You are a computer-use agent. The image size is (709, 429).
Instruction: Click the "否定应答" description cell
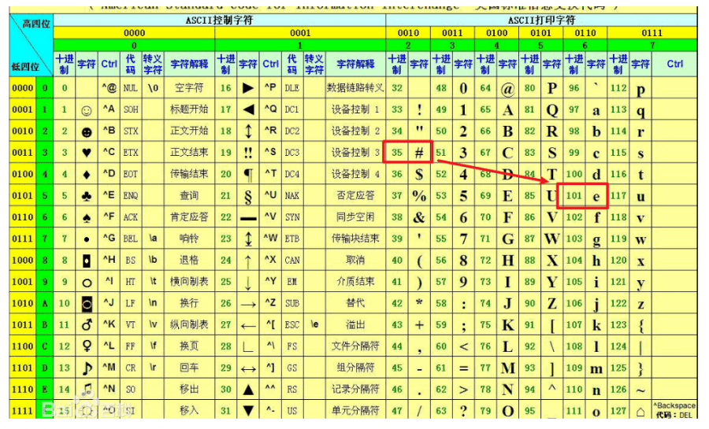tap(355, 195)
